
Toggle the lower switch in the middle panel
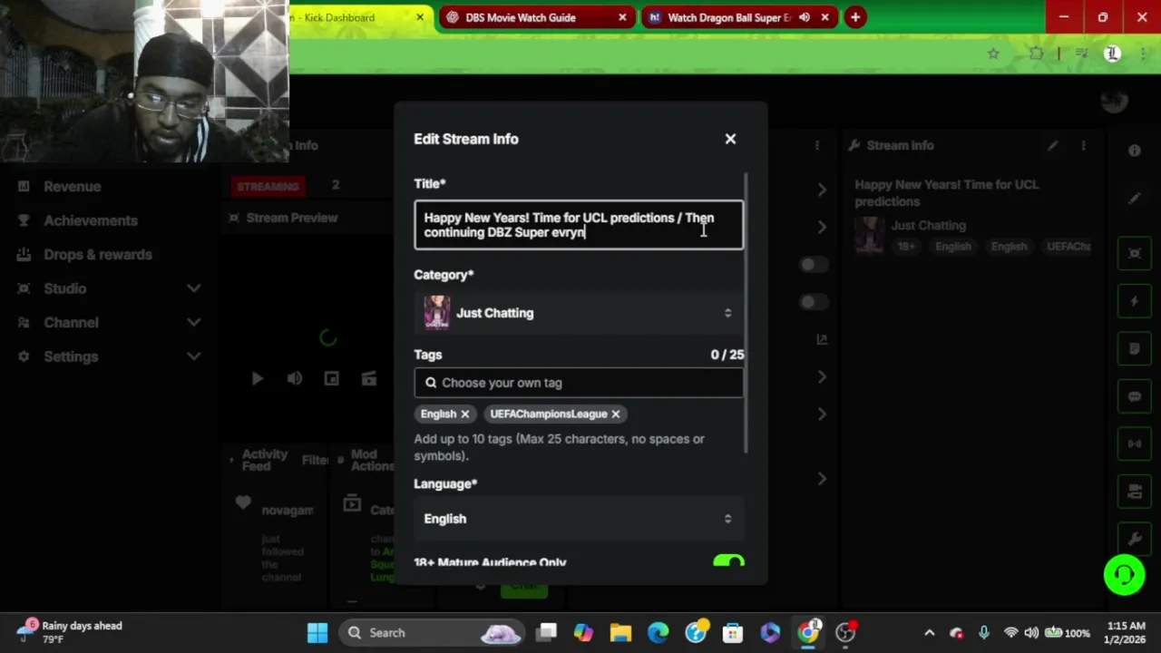coord(813,302)
